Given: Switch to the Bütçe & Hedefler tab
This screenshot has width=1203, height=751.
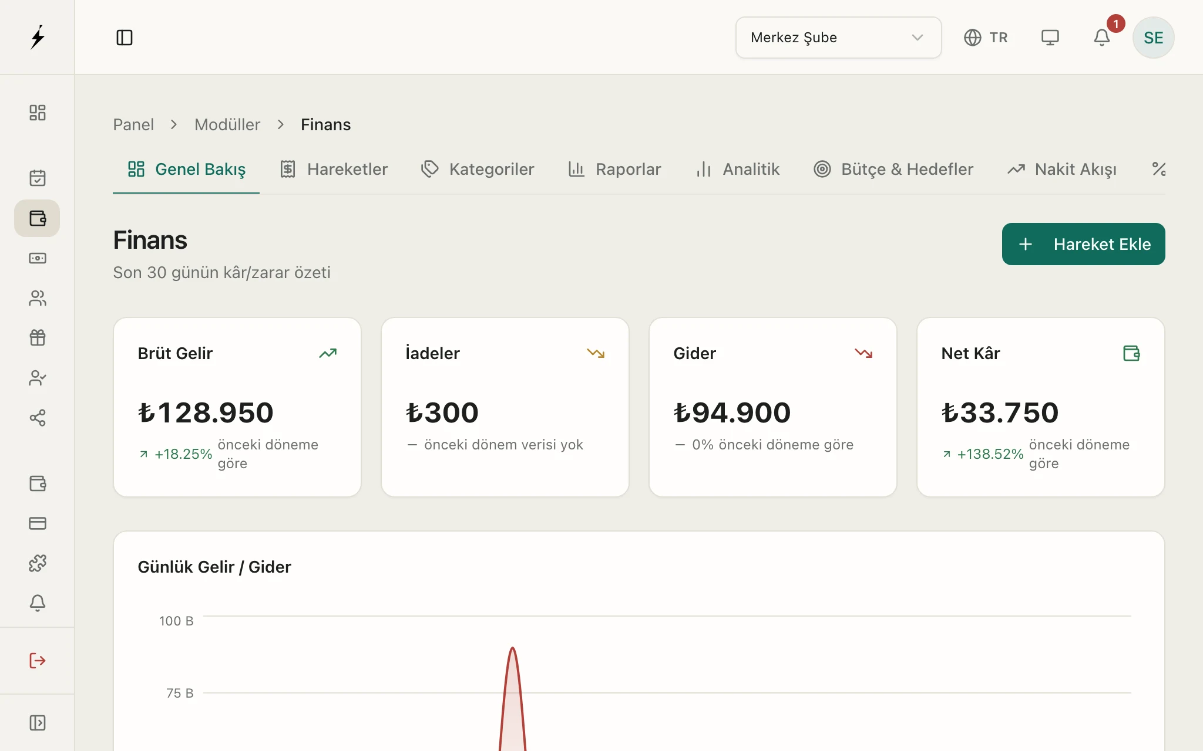Looking at the screenshot, I should click(x=893, y=170).
